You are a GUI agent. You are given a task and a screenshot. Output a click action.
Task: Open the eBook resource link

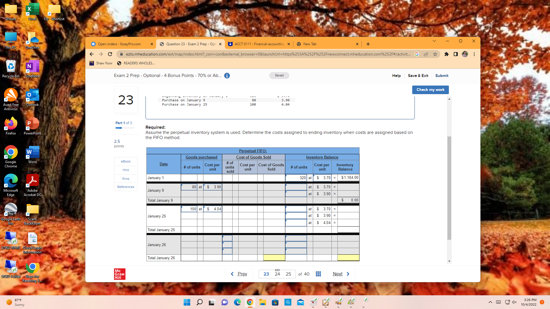pyautogui.click(x=126, y=162)
